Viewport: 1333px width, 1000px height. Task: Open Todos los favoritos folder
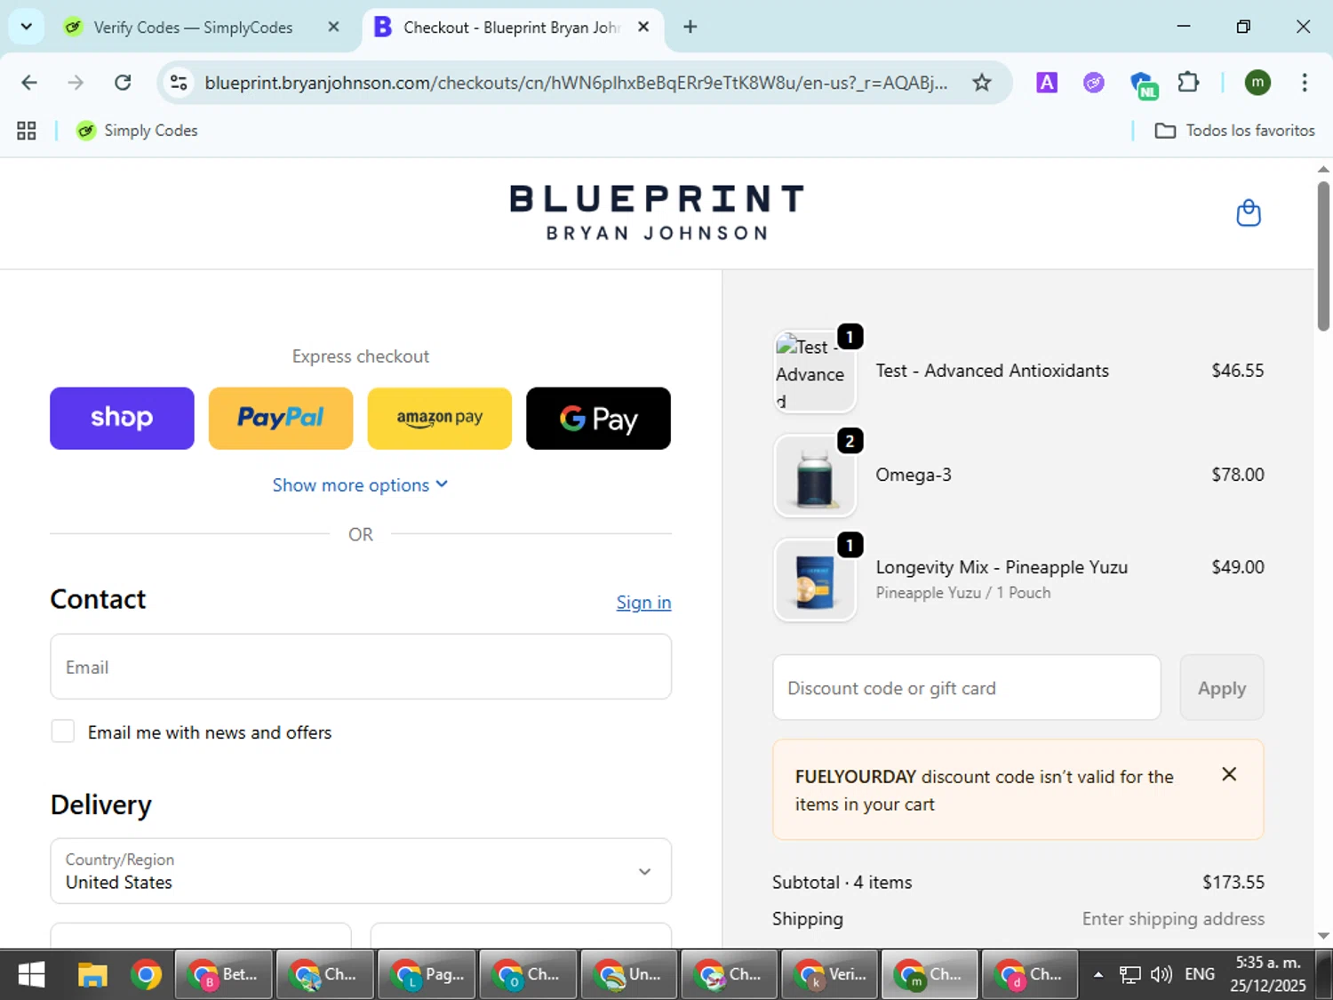[1234, 131]
